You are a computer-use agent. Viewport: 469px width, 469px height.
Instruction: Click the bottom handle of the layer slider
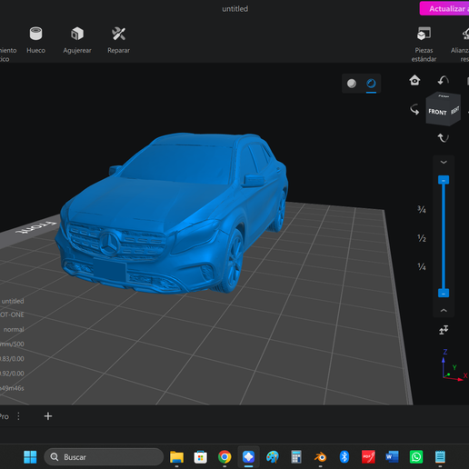click(x=444, y=294)
